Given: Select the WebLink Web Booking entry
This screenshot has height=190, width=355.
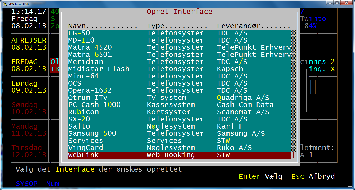Looking at the screenshot, I should pos(179,155).
